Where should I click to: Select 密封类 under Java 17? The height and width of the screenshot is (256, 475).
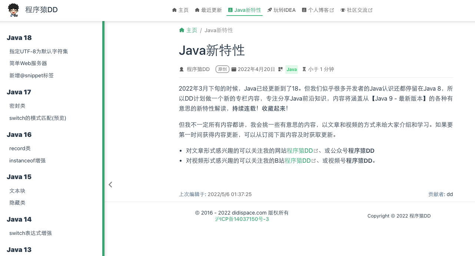click(x=17, y=106)
